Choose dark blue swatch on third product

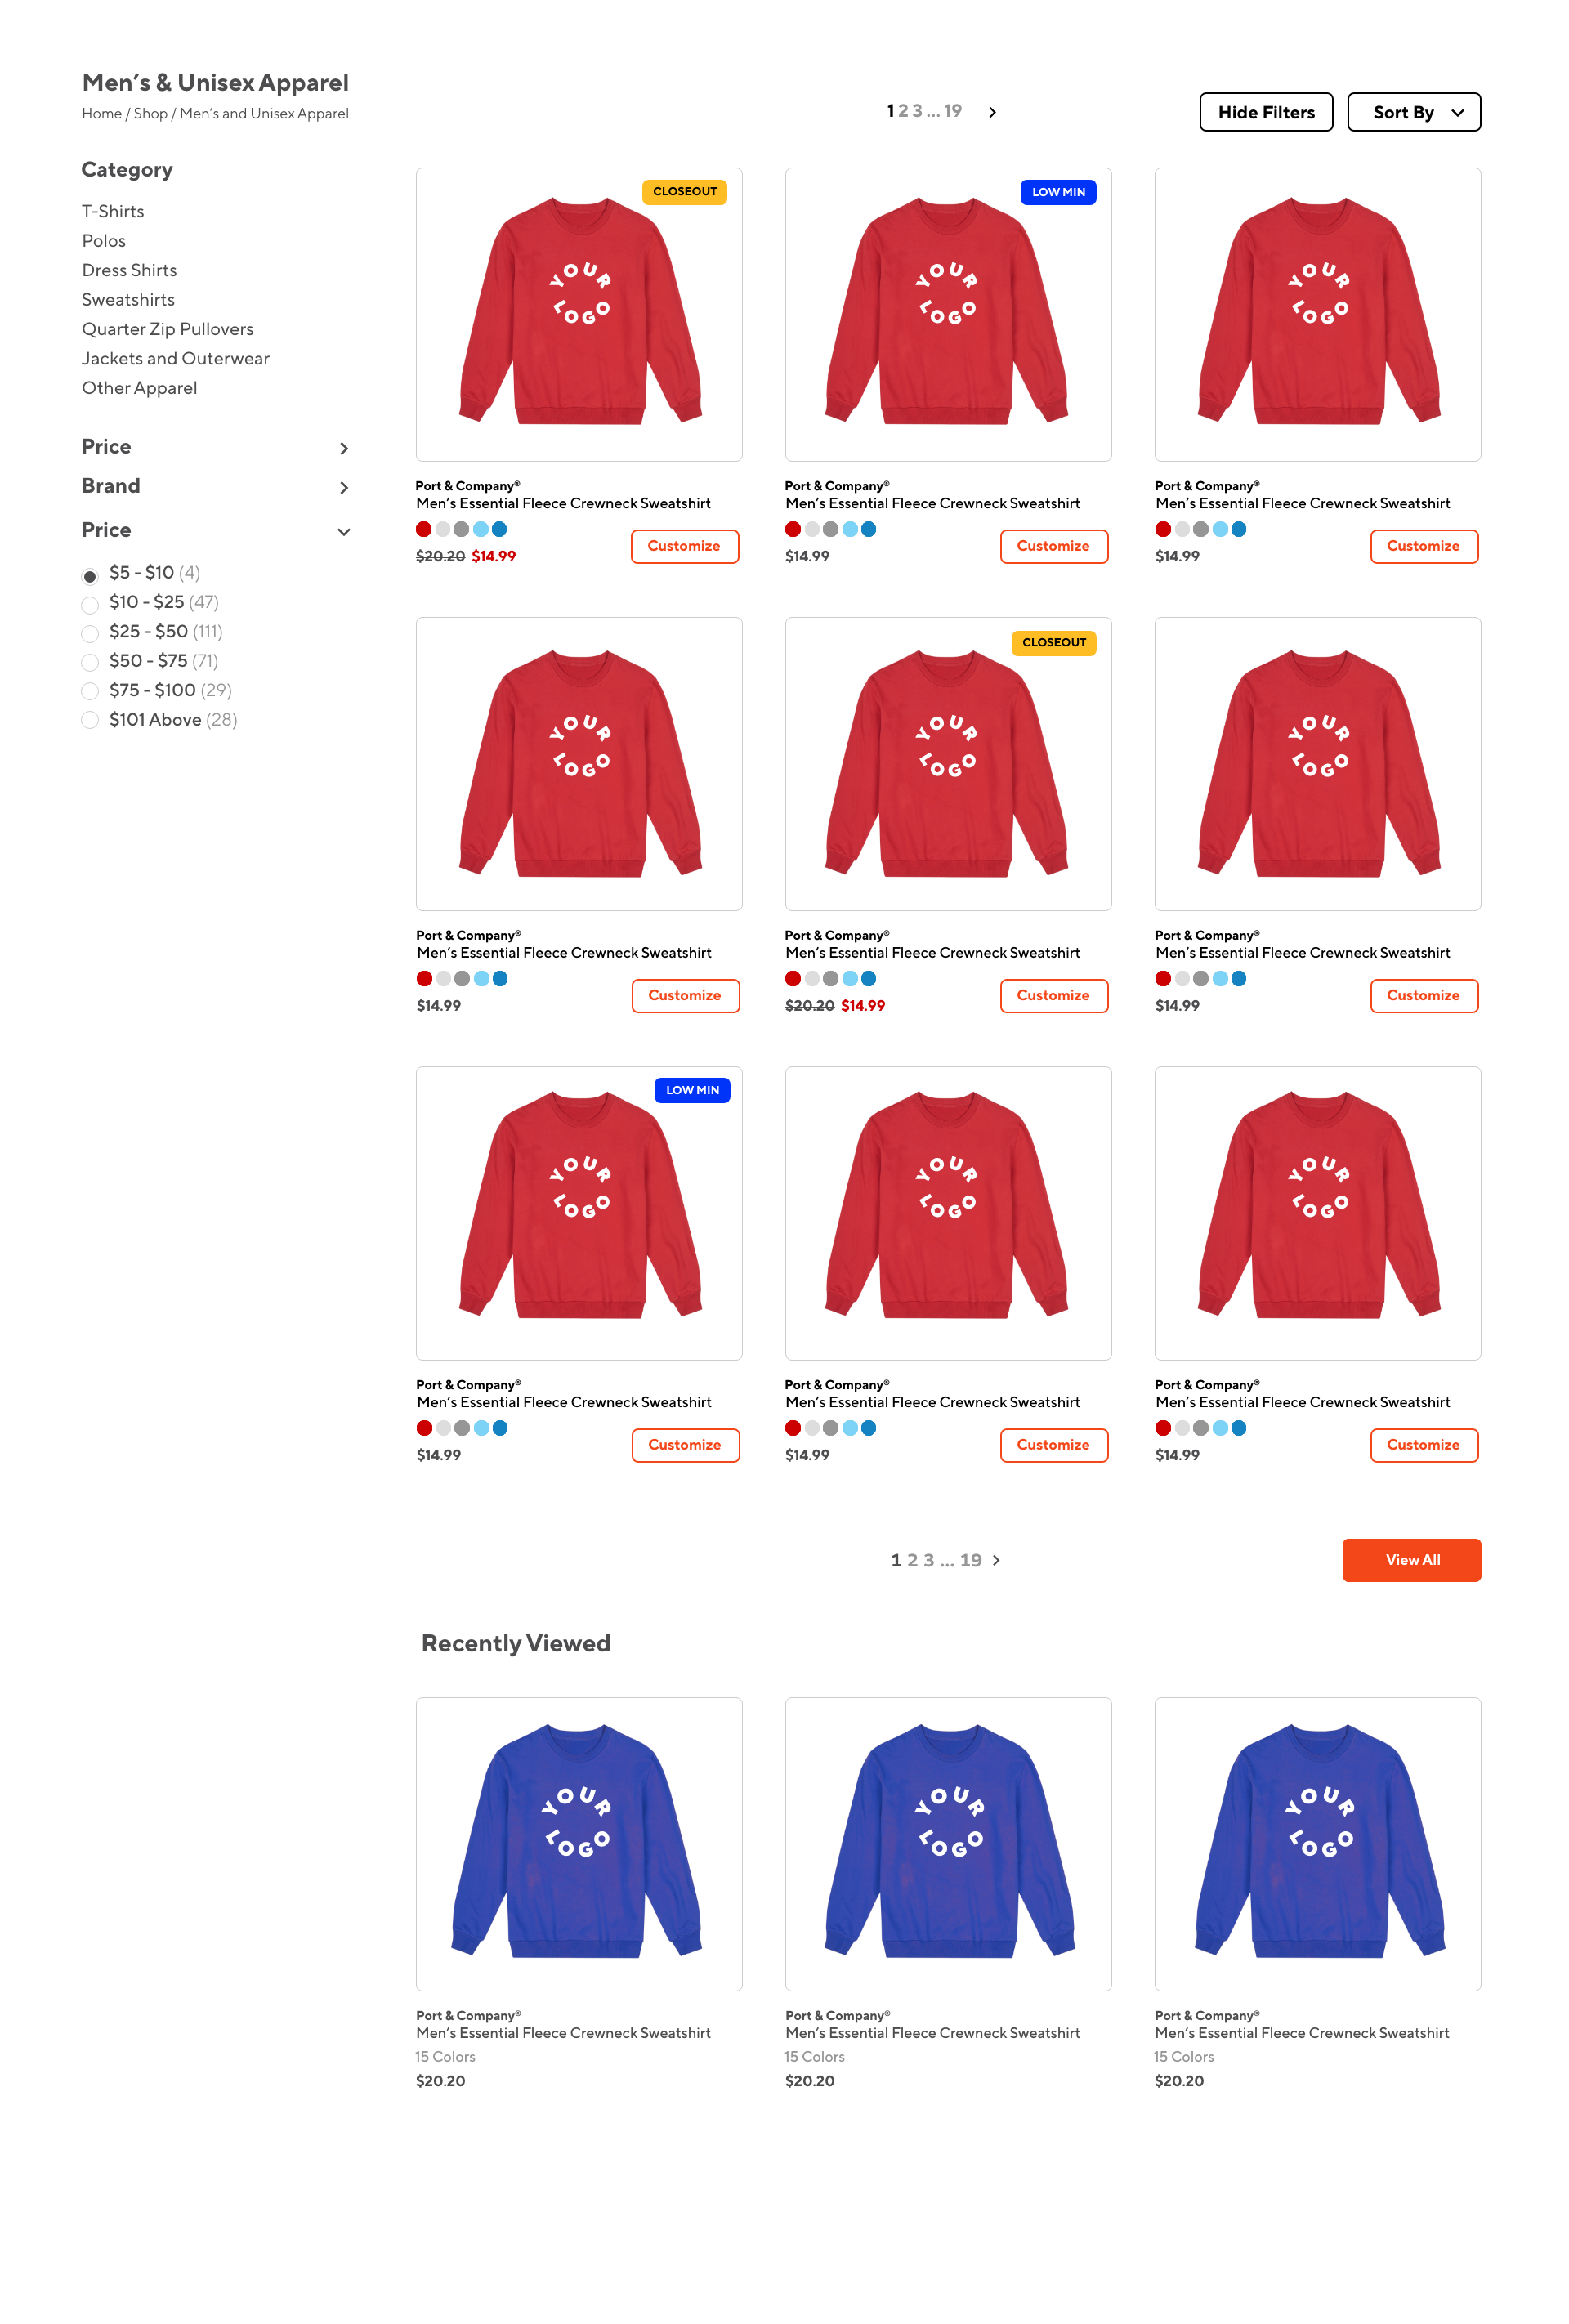coord(1238,529)
